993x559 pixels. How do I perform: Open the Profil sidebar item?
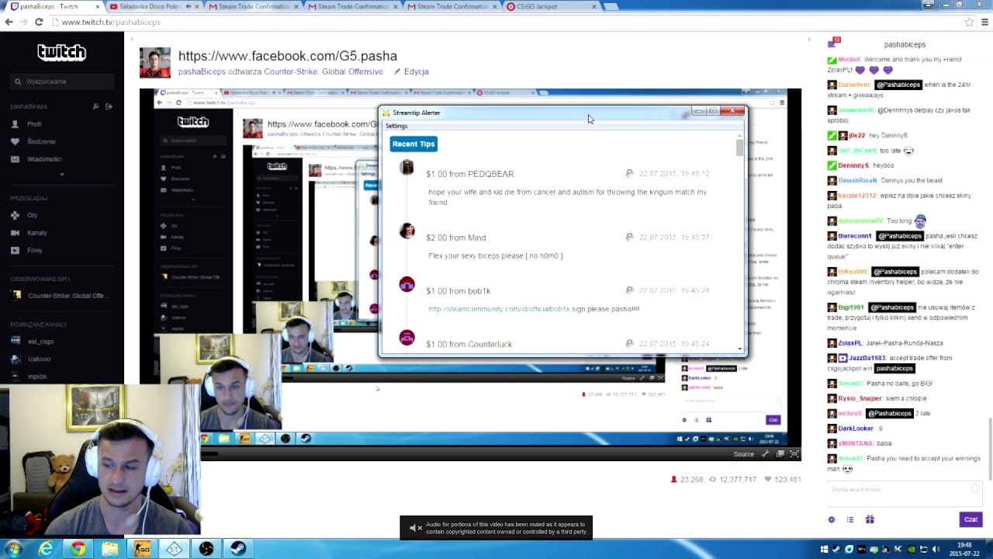click(35, 124)
